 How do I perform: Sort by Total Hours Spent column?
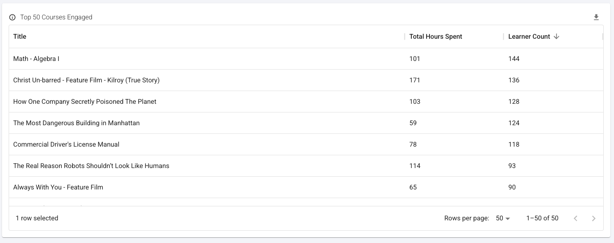[x=436, y=37]
